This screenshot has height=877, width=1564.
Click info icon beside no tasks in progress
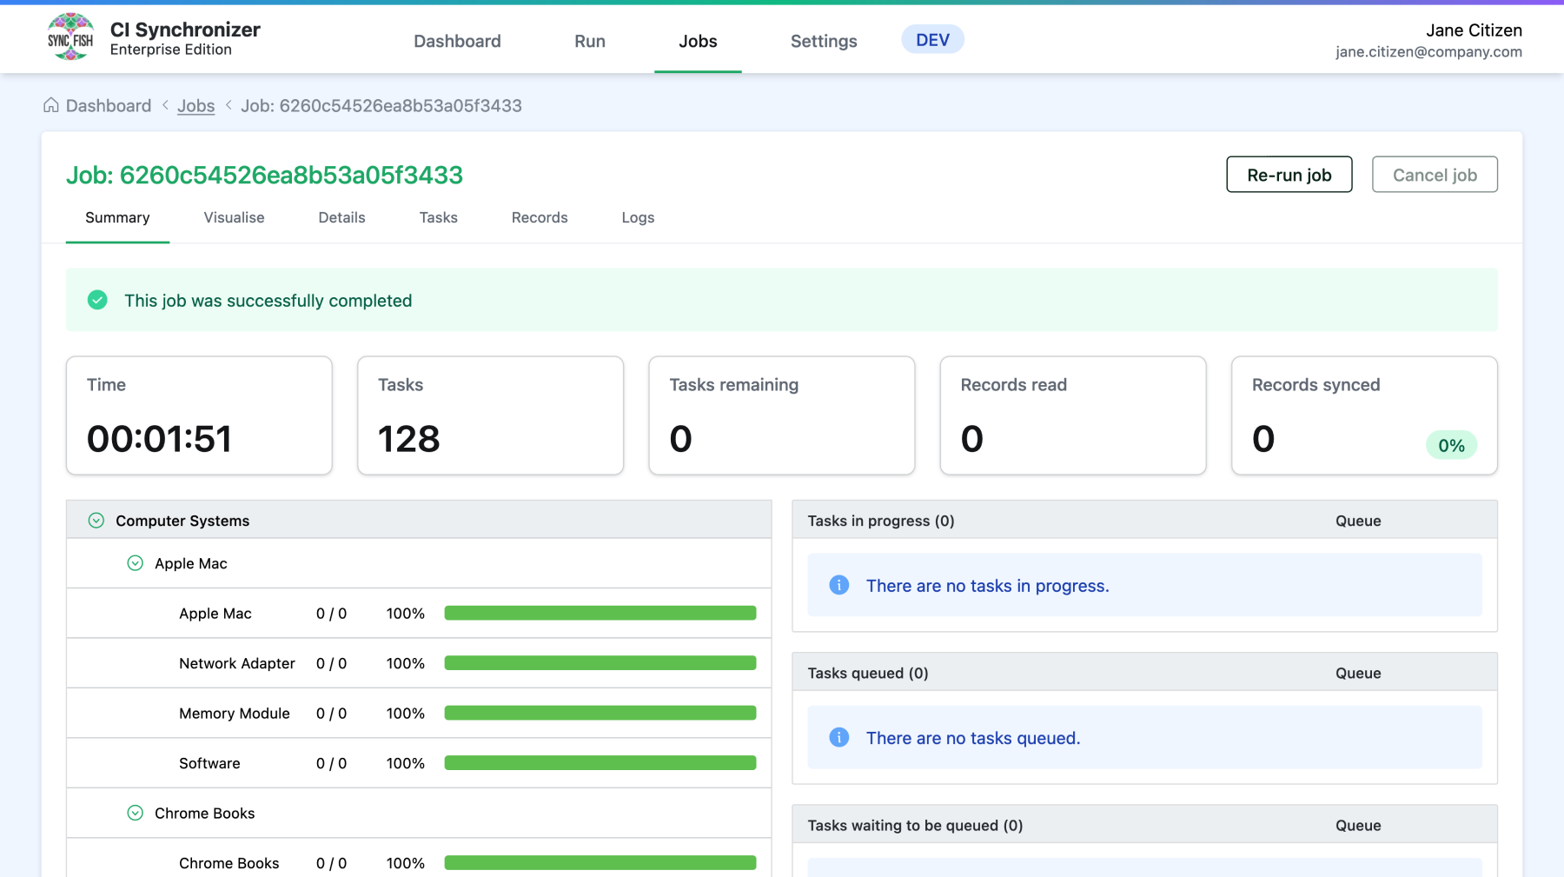tap(838, 585)
